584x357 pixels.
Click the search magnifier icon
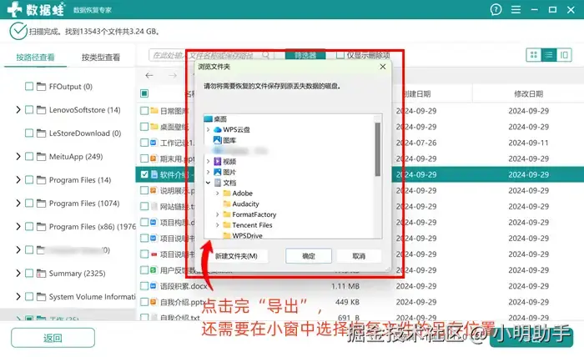pyautogui.click(x=265, y=55)
